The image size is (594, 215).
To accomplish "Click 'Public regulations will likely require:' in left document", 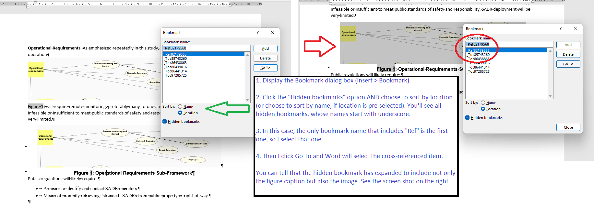I will pos(63,178).
